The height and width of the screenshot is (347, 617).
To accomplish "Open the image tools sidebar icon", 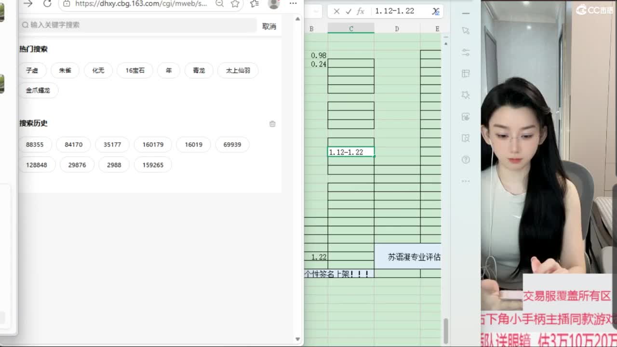I will [x=465, y=117].
